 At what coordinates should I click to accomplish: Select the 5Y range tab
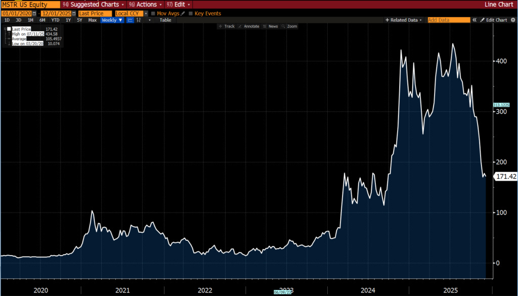[x=79, y=20]
